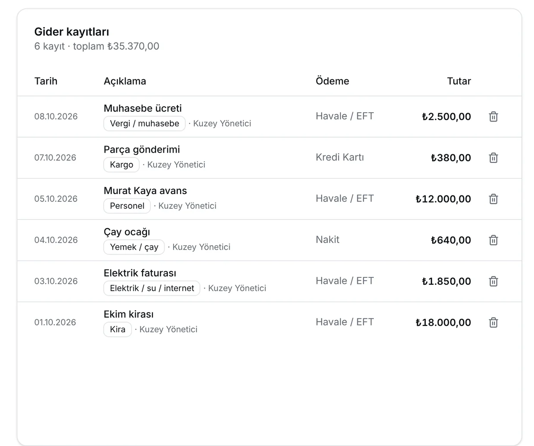Click the 6 kayıt total summary line

(x=97, y=46)
